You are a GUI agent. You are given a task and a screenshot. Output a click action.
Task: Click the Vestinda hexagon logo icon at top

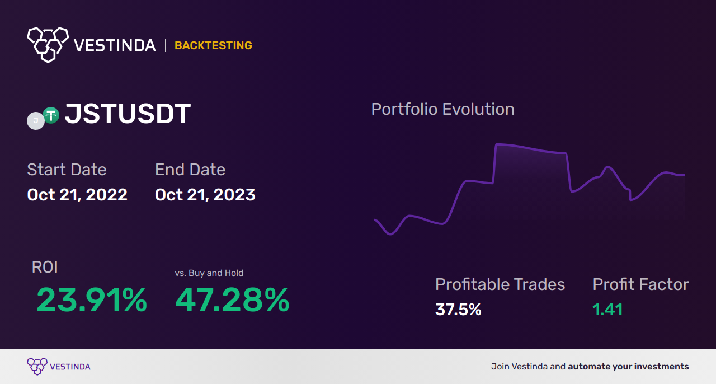(48, 44)
